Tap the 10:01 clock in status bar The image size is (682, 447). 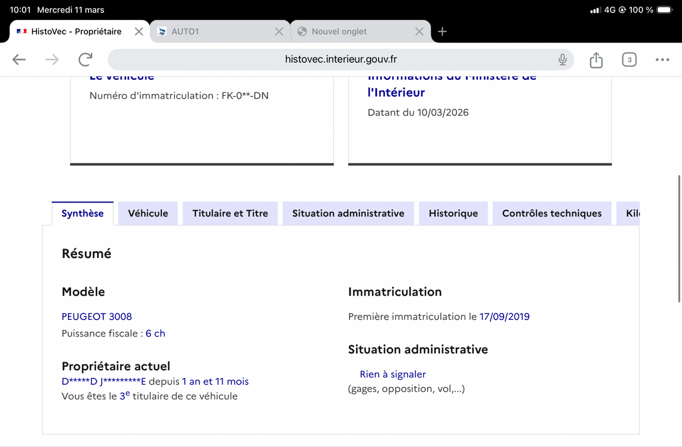[x=20, y=10]
